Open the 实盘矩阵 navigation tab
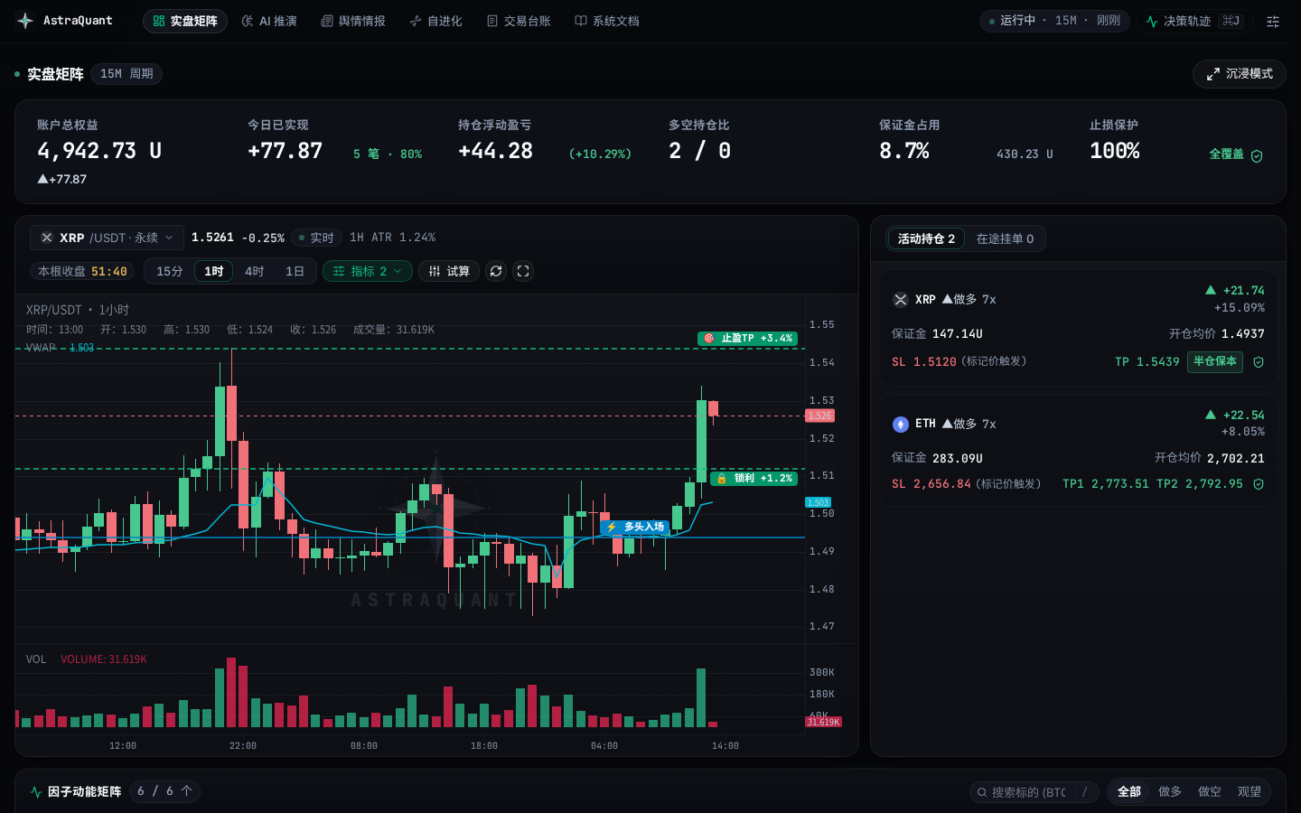1301x813 pixels. click(x=185, y=21)
